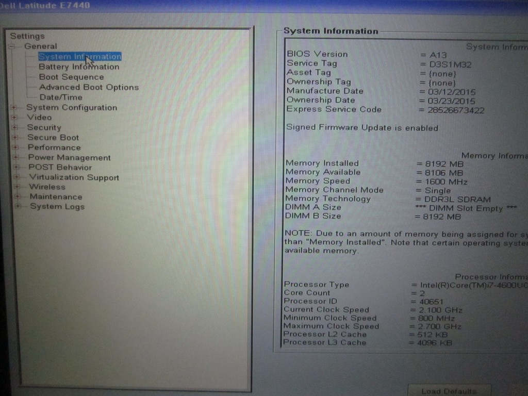Click the "Asset Tag" label

[309, 72]
